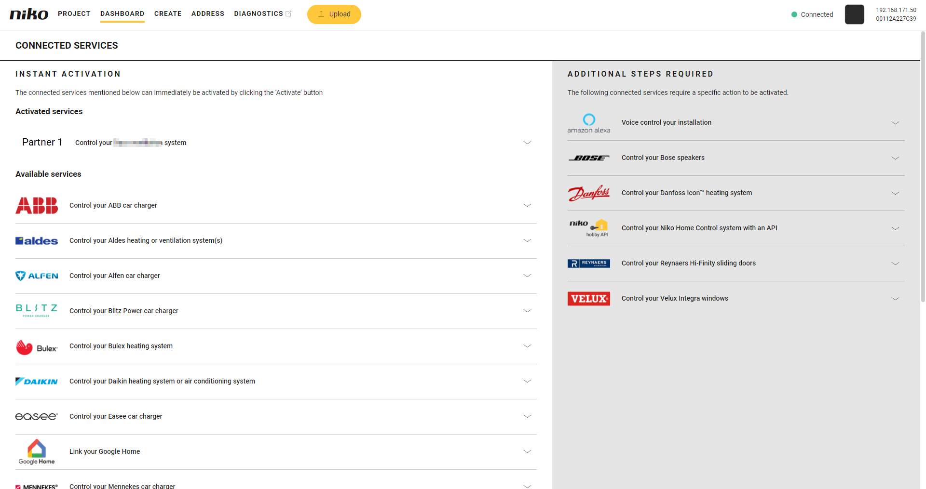Click the Alfen logo
Image resolution: width=926 pixels, height=489 pixels.
(37, 276)
